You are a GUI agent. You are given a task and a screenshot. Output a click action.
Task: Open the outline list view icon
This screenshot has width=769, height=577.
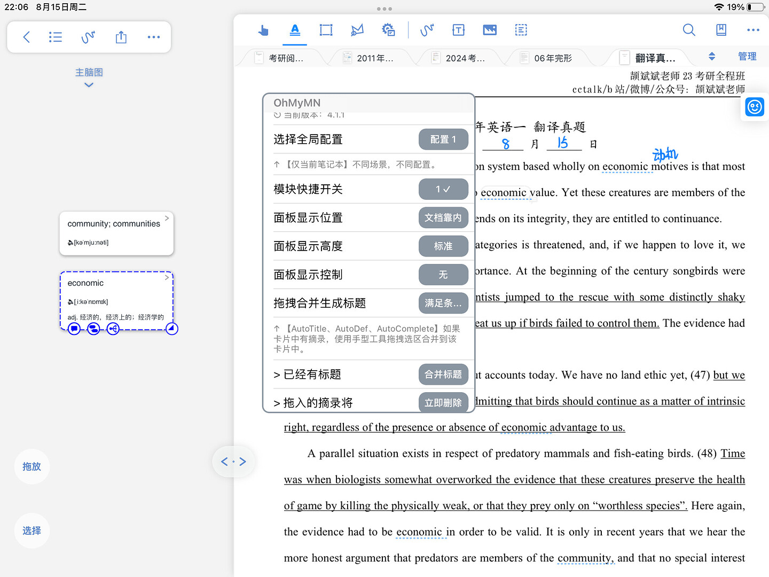point(56,37)
